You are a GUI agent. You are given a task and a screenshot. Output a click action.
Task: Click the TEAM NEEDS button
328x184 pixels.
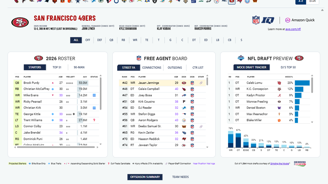[x=180, y=177]
